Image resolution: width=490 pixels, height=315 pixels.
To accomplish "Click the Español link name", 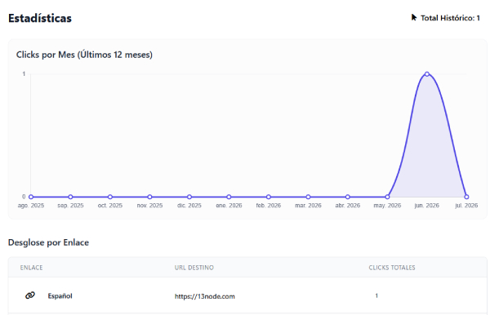I will pyautogui.click(x=60, y=296).
